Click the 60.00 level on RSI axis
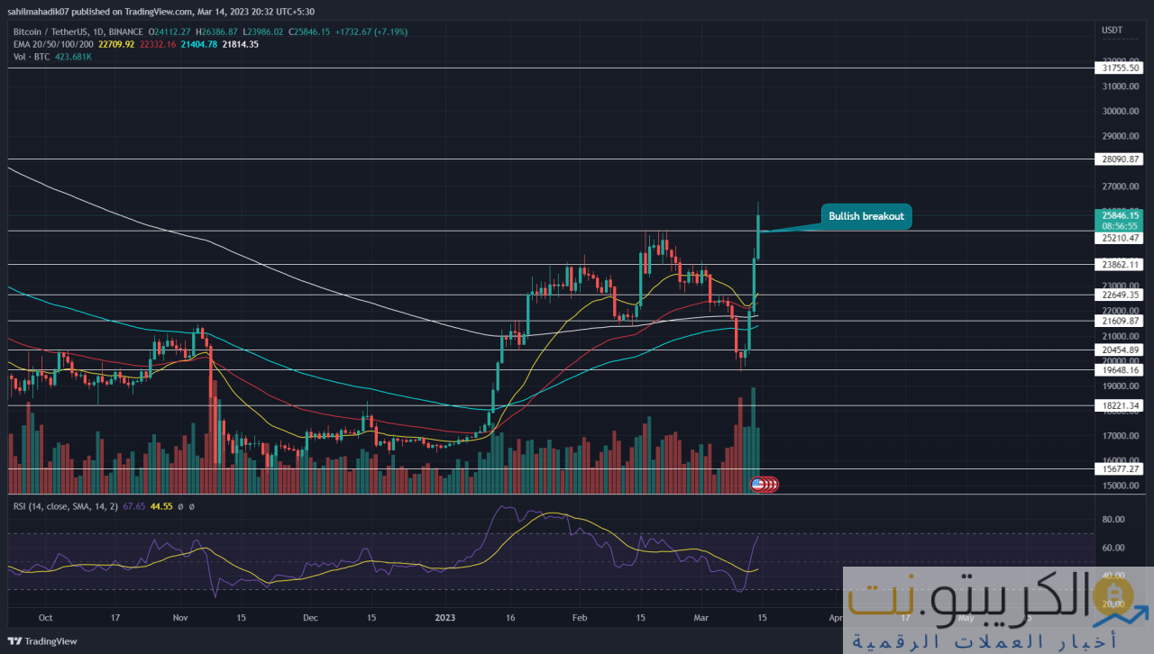 [1112, 548]
